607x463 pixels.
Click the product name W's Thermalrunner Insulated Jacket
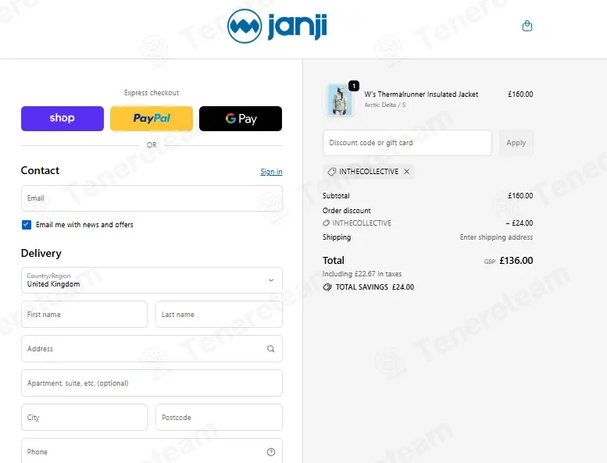point(421,94)
